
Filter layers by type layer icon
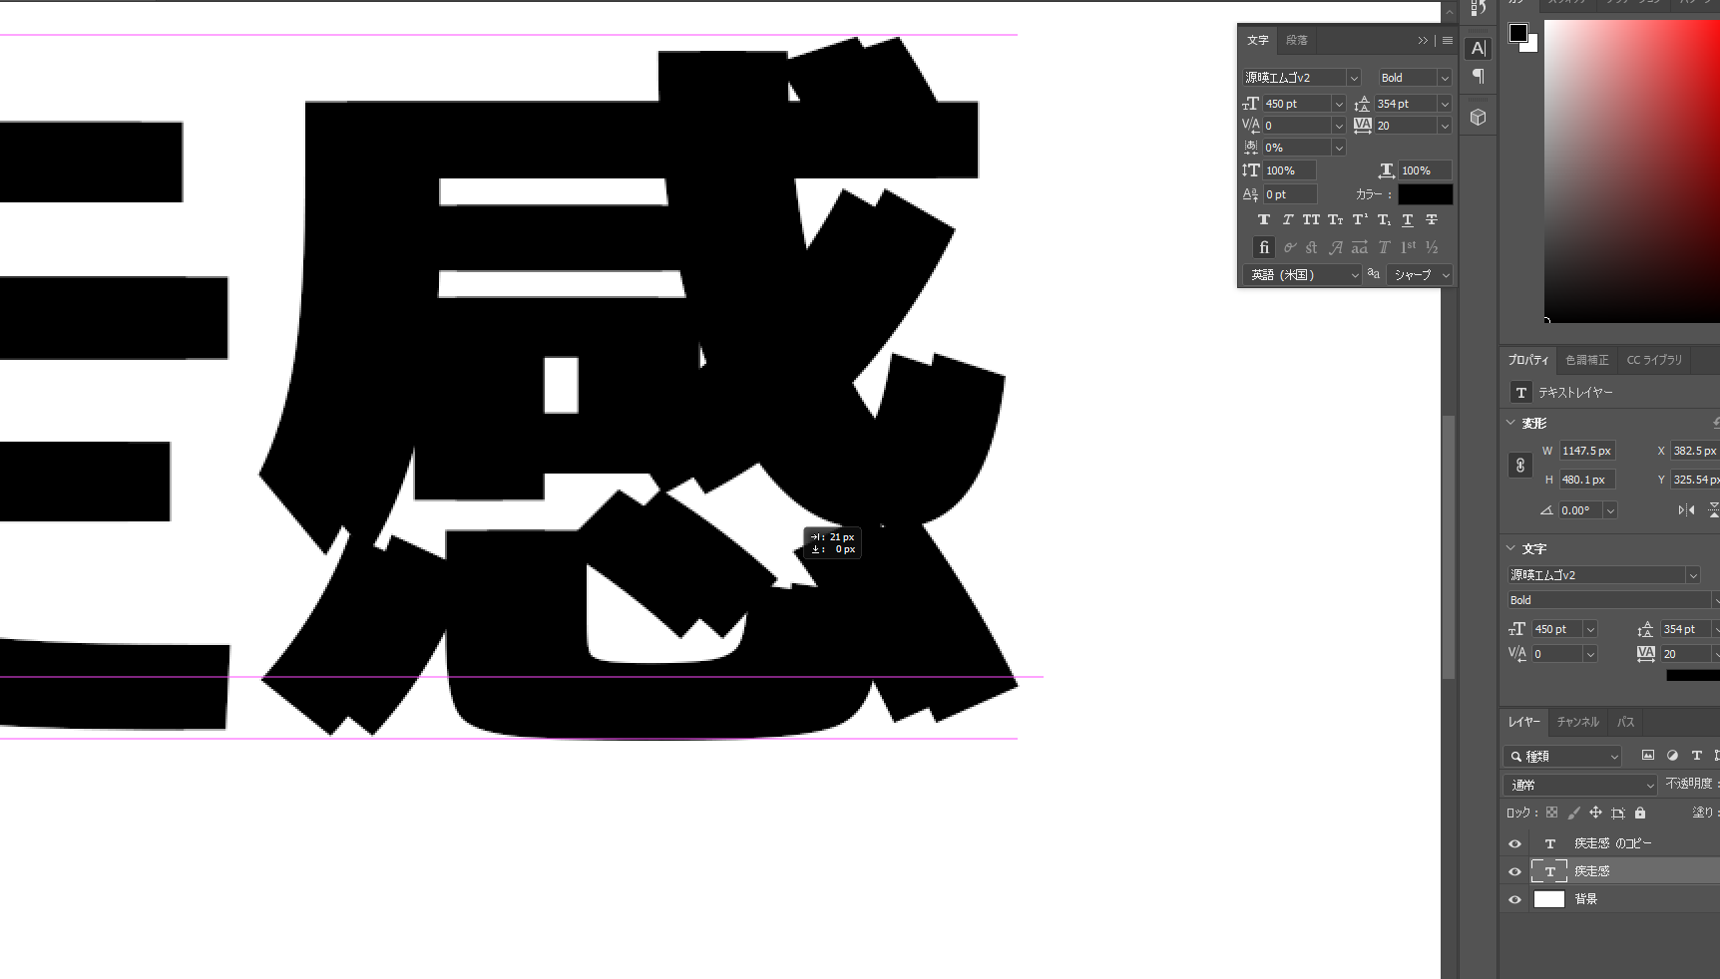click(x=1696, y=756)
